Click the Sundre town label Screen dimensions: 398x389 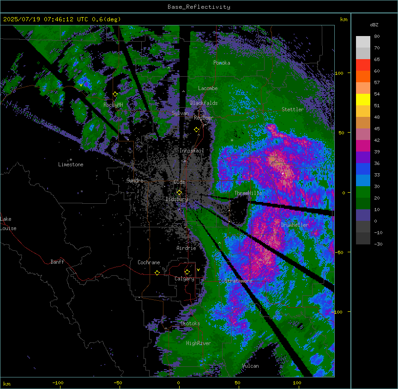pos(135,181)
